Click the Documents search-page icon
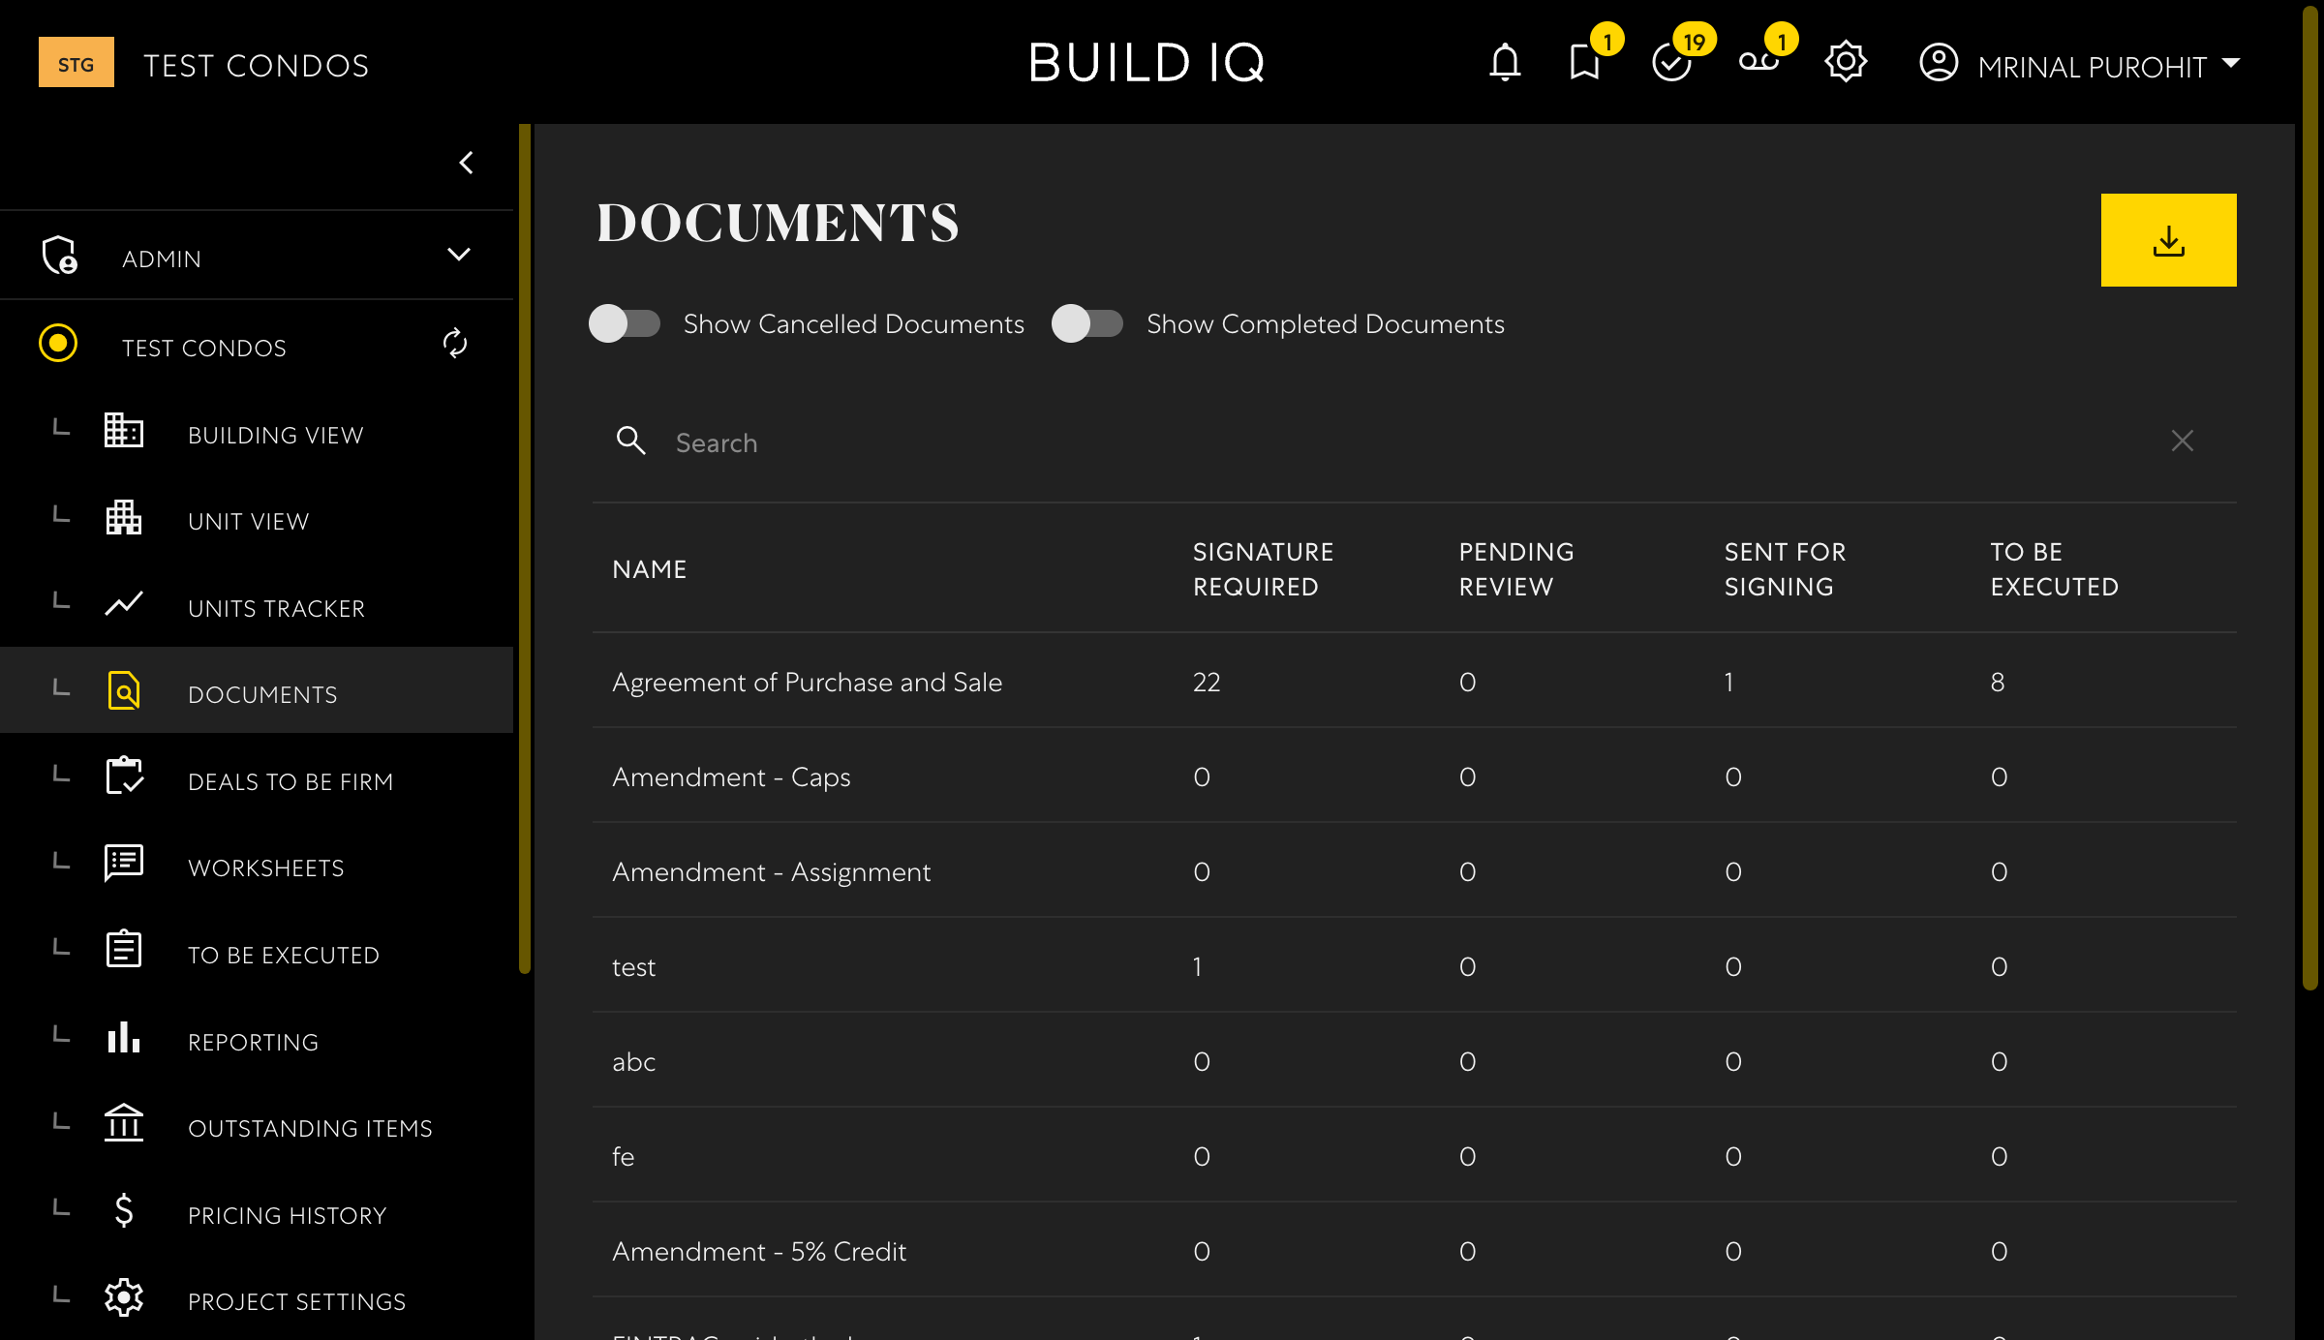2324x1340 pixels. click(124, 690)
